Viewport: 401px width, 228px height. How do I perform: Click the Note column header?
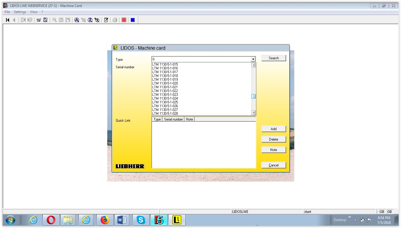[x=189, y=119]
